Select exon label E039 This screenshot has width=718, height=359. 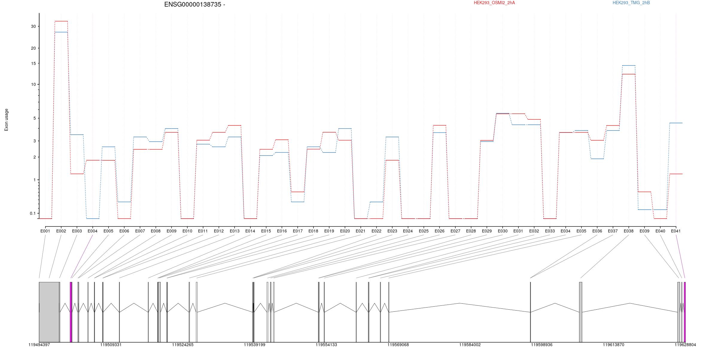point(644,231)
